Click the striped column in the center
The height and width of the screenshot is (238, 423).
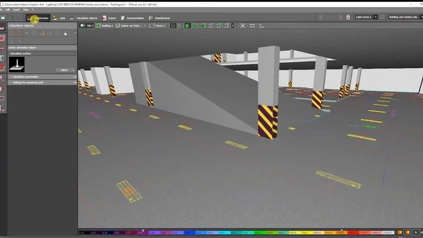[x=268, y=93]
